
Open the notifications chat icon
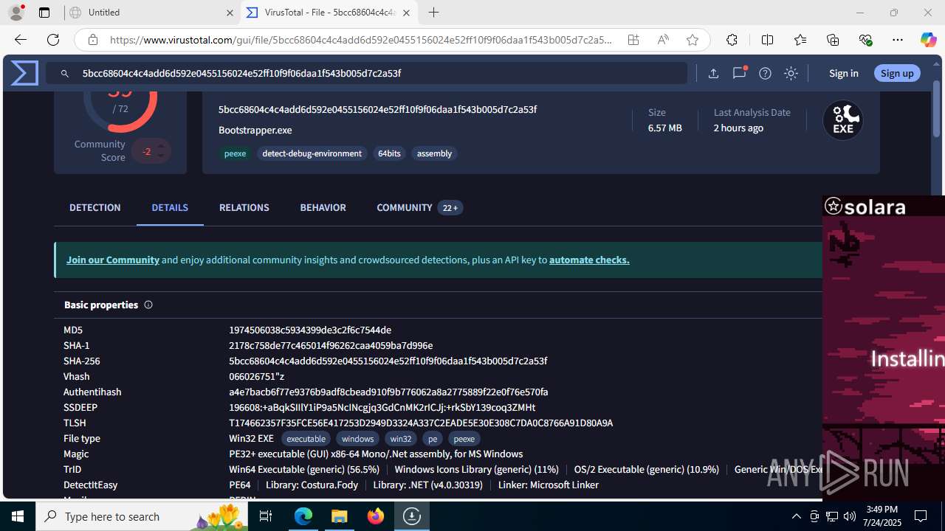(x=739, y=73)
